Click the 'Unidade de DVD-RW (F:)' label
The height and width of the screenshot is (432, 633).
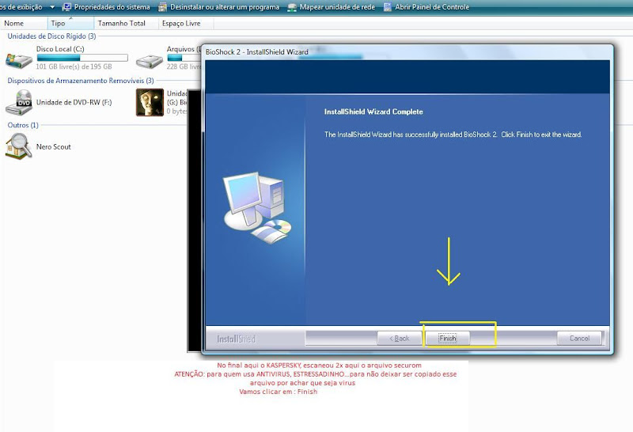(x=74, y=102)
